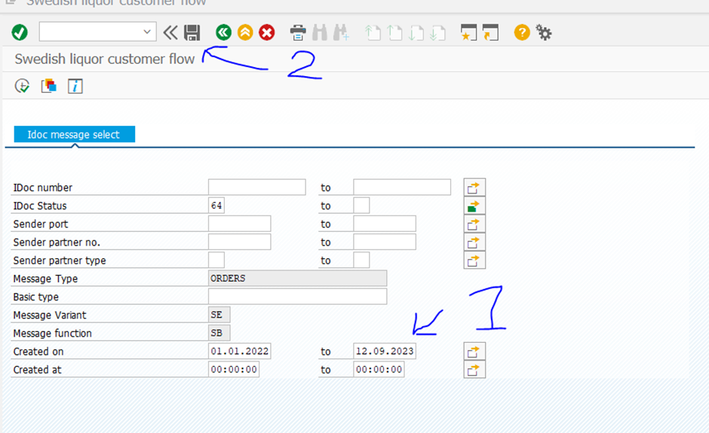This screenshot has width=709, height=433.
Task: Click the green checkmark Enter icon
Action: click(20, 32)
